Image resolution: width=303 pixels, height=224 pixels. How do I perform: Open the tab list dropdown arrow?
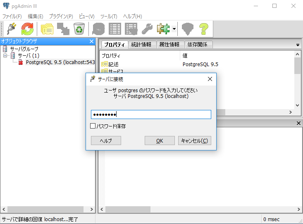298,45
